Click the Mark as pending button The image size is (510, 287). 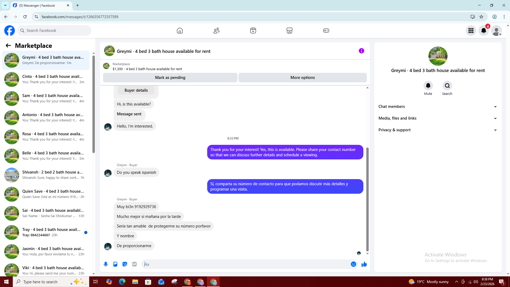tap(170, 78)
